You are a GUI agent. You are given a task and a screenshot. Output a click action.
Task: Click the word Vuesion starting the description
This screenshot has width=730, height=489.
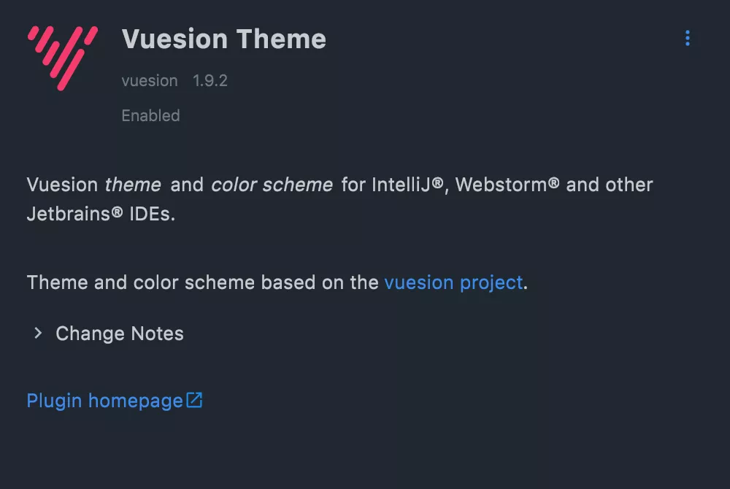(62, 185)
